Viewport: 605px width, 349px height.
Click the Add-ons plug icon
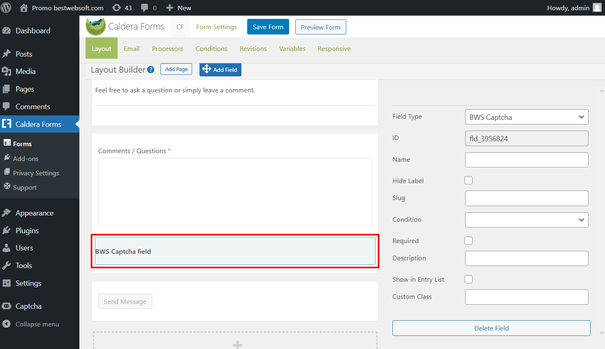pos(7,158)
